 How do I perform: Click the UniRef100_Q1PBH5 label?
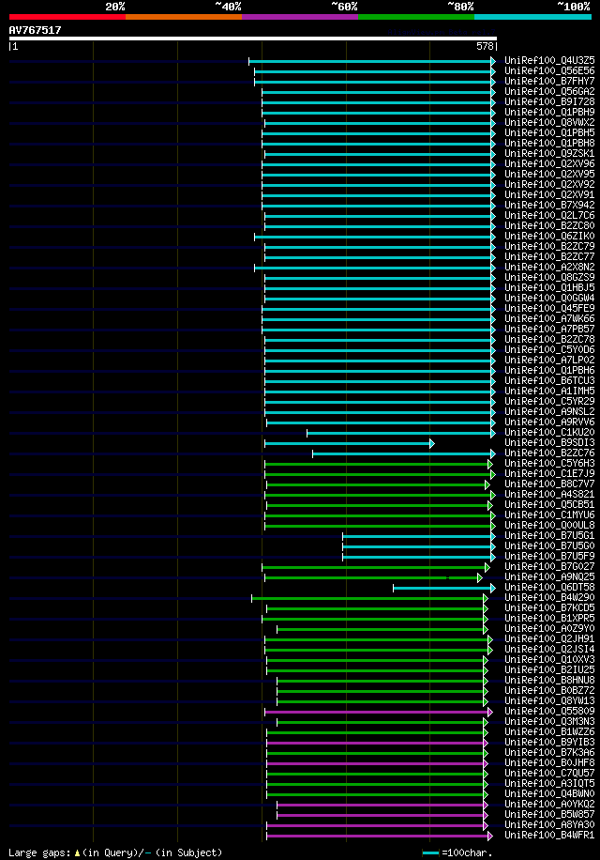click(x=549, y=132)
